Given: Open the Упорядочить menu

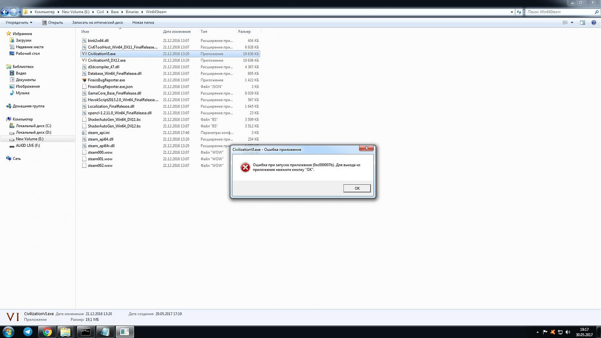Looking at the screenshot, I should [19, 23].
